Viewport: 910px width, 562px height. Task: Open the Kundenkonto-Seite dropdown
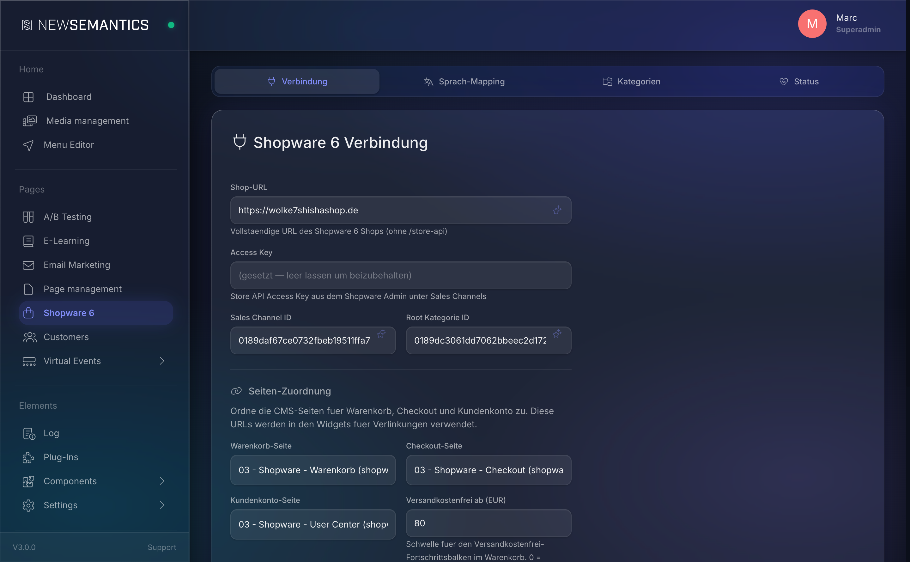coord(313,524)
